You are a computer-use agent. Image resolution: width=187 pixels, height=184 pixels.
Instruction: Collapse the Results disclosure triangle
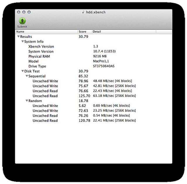click(x=18, y=36)
